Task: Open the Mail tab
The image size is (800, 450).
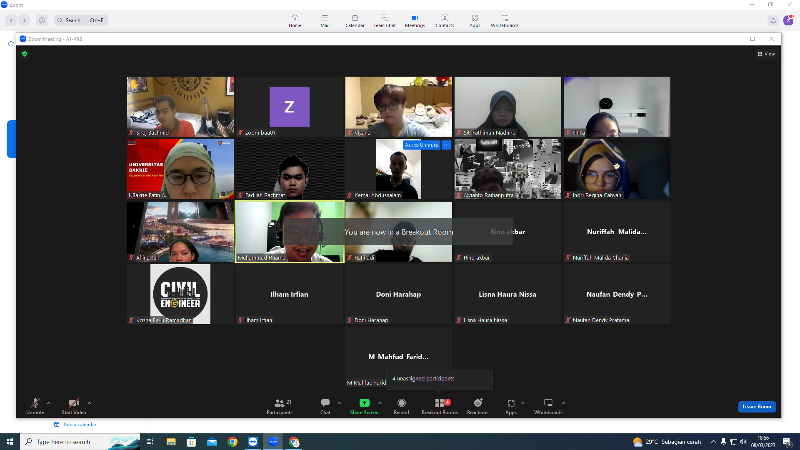Action: pyautogui.click(x=325, y=21)
